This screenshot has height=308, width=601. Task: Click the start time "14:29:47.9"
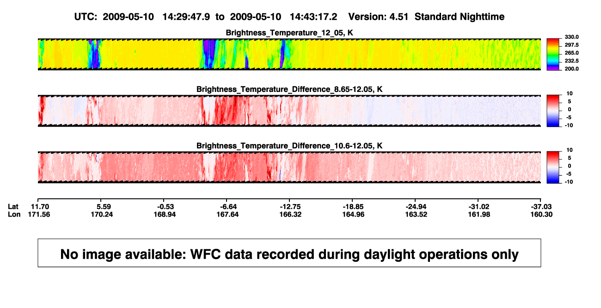(186, 17)
